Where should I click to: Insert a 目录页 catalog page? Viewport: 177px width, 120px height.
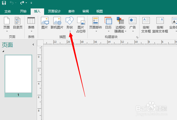18,23
